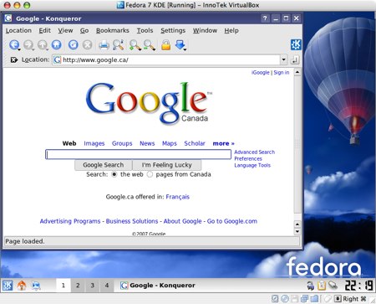376x304 pixels.
Task: Click the Stop loading icon
Action: (88, 44)
